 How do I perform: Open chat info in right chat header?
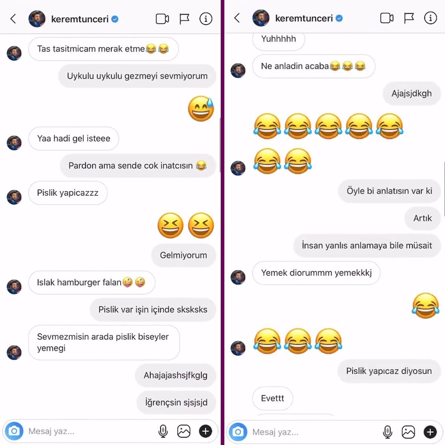pyautogui.click(x=430, y=18)
